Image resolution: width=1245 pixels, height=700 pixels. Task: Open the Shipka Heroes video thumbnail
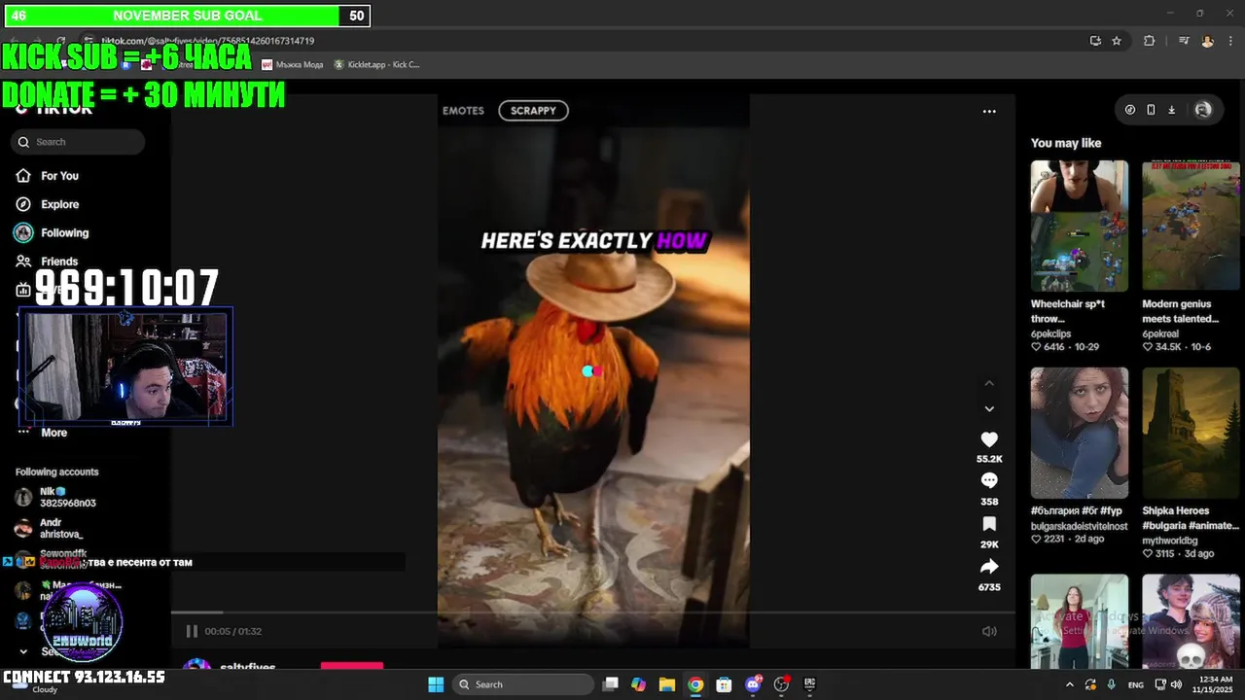pos(1191,433)
